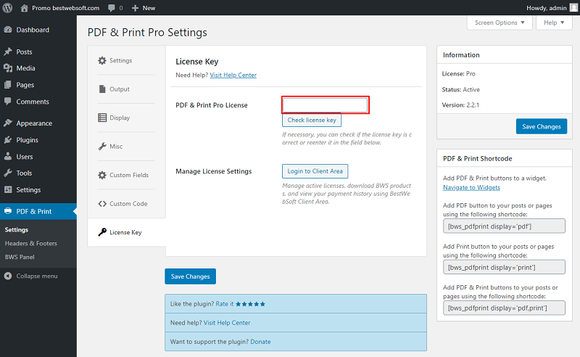Click the Pages icon in sidebar
Image resolution: width=580 pixels, height=357 pixels.
coord(8,85)
